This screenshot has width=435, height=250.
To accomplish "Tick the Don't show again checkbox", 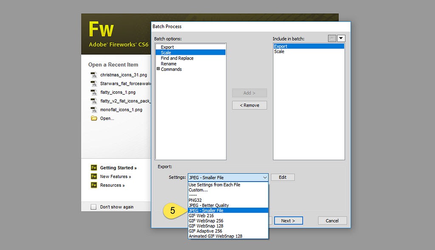I will pos(93,207).
